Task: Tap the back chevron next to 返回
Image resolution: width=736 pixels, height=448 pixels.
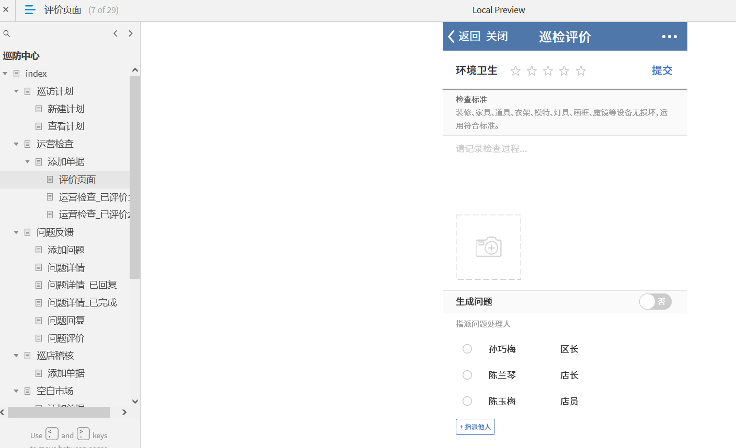Action: [x=451, y=36]
